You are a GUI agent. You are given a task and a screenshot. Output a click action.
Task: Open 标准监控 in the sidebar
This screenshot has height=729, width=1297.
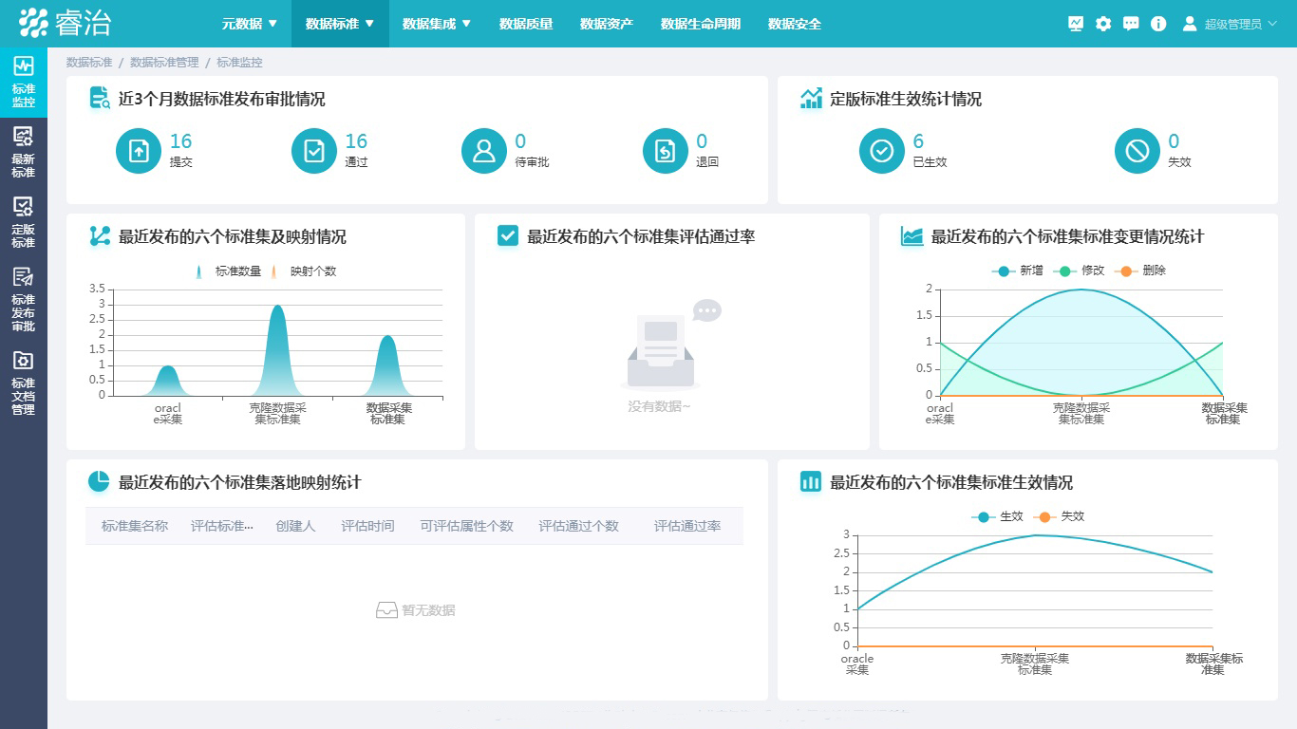(23, 82)
